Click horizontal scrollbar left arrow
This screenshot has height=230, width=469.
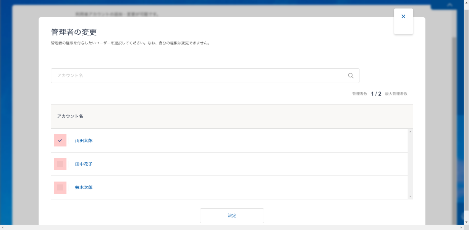coord(3,227)
